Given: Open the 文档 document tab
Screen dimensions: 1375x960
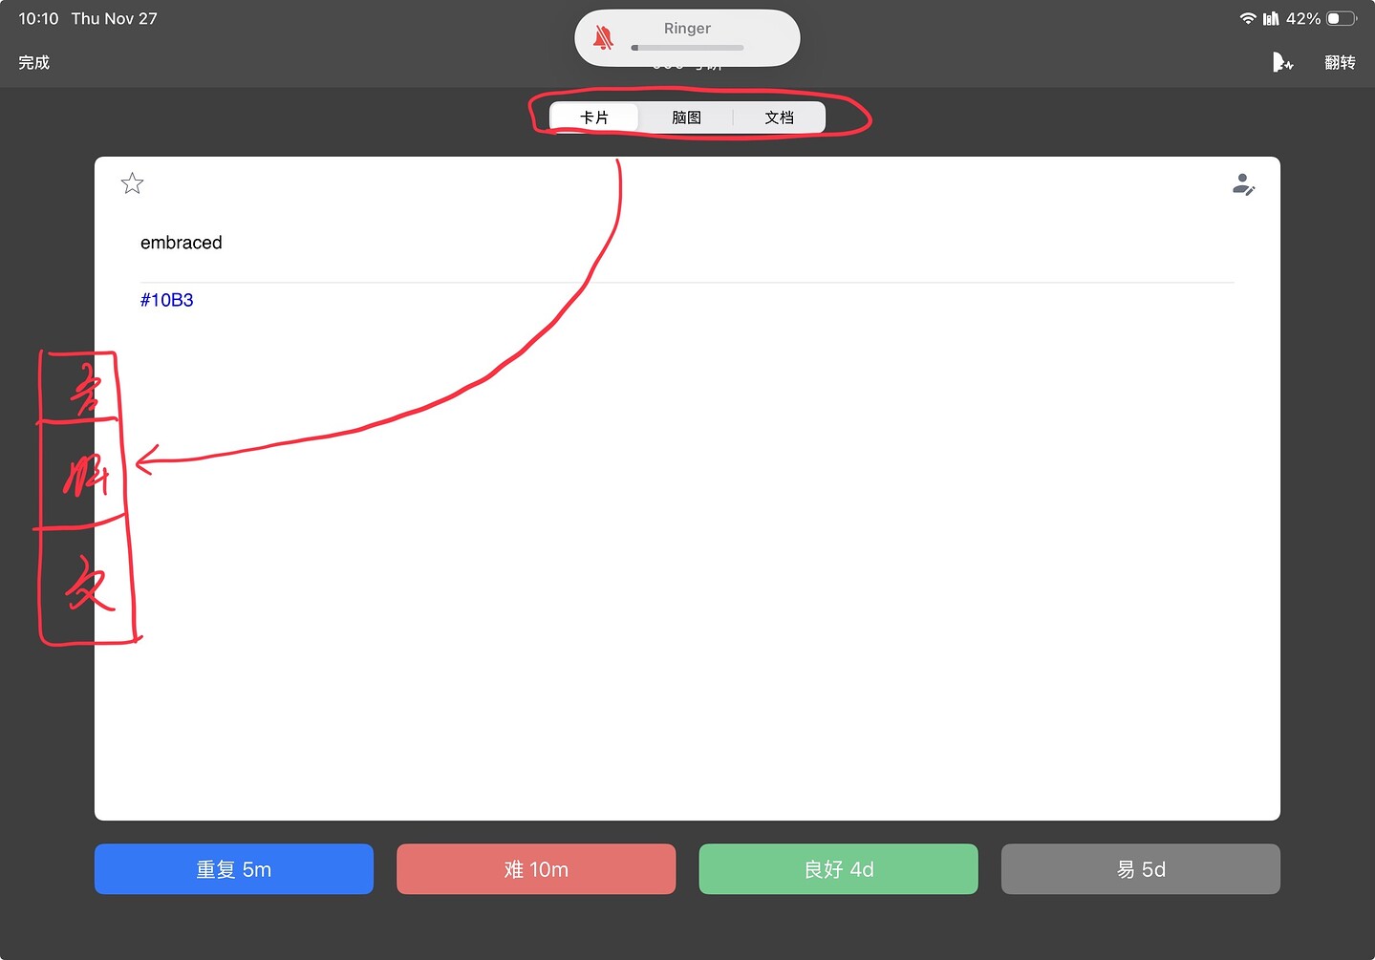Looking at the screenshot, I should coord(779,117).
